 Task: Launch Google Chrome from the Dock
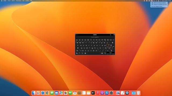click(x=47, y=93)
